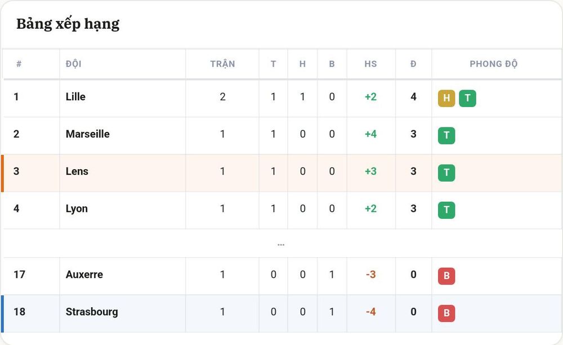Open the Marseille team link
This screenshot has height=345, width=563.
tap(88, 134)
